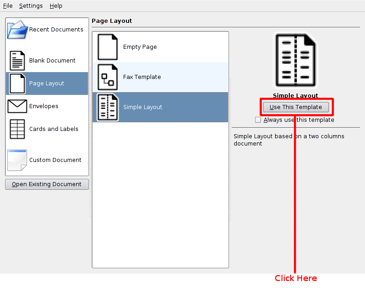
Task: Click the Empty Page list label
Action: coord(140,47)
